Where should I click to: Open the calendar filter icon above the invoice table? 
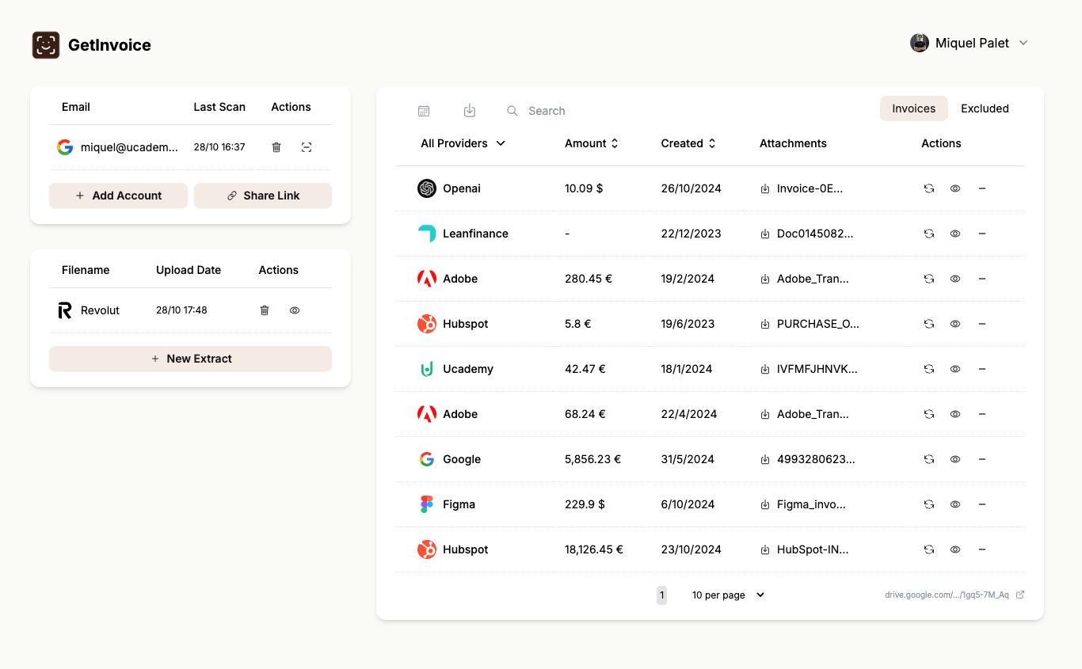tap(424, 111)
